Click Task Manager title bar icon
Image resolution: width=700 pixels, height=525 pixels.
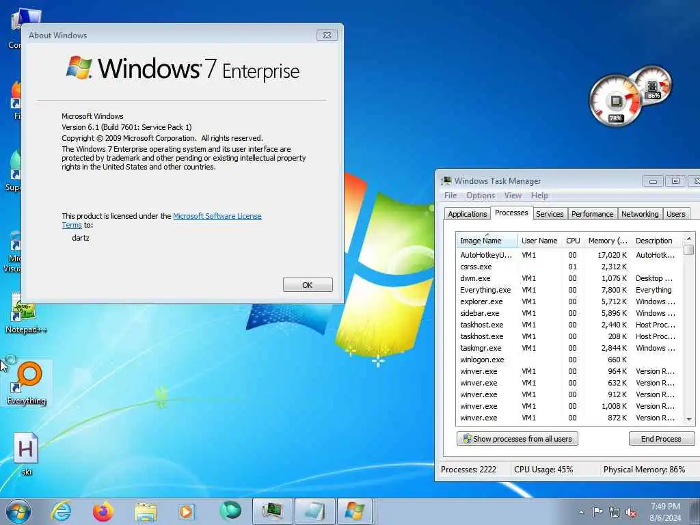tap(446, 180)
